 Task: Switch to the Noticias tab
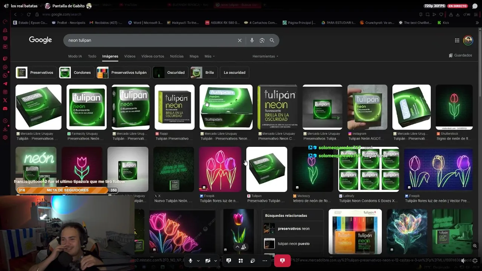pos(177,56)
